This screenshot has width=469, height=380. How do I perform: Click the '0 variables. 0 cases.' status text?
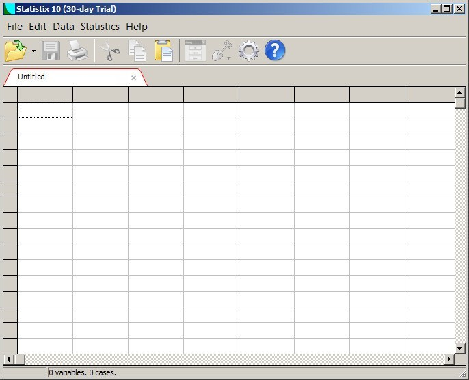click(82, 372)
